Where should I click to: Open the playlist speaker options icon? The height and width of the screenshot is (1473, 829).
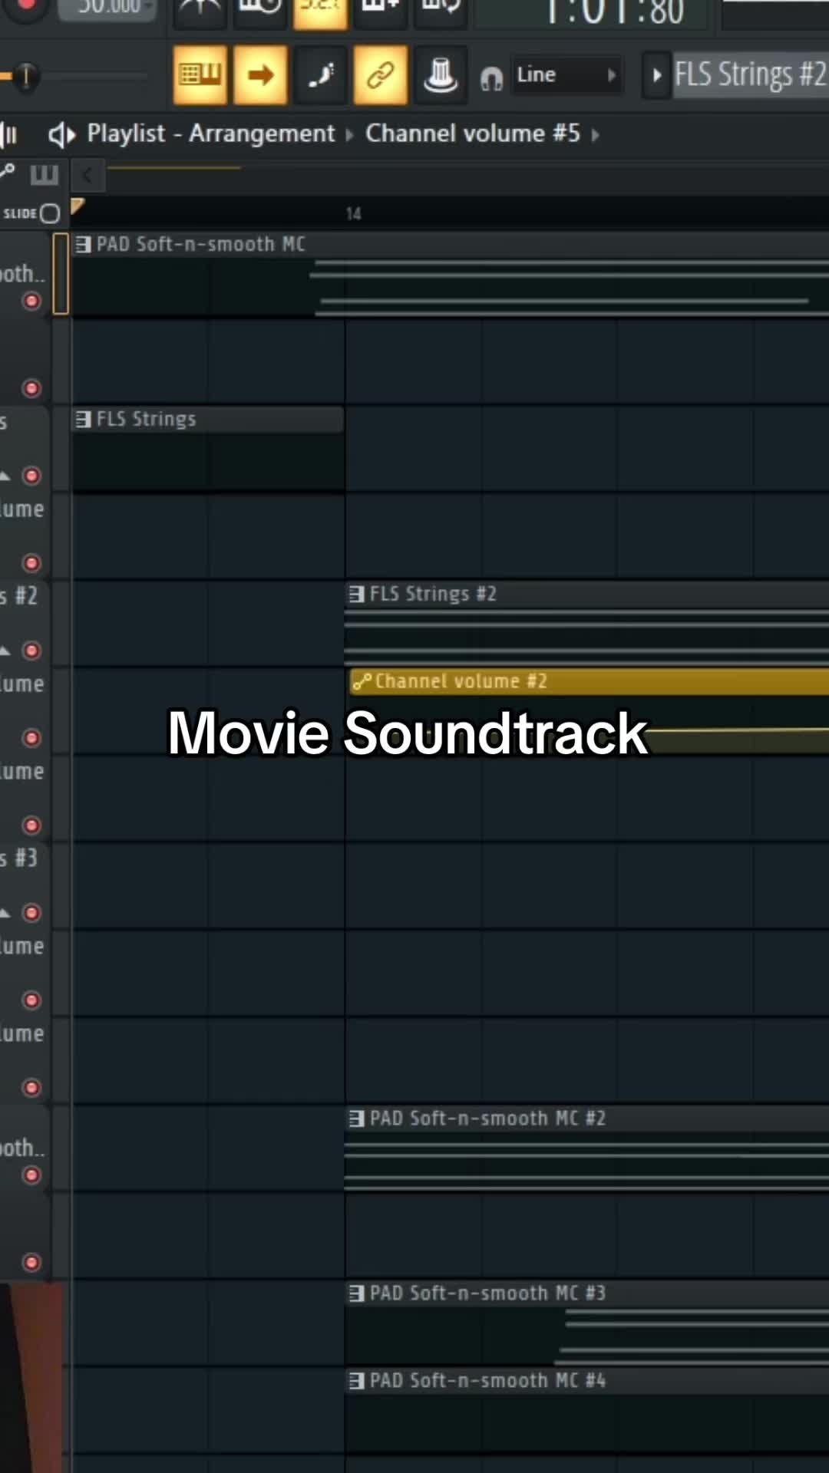(62, 135)
